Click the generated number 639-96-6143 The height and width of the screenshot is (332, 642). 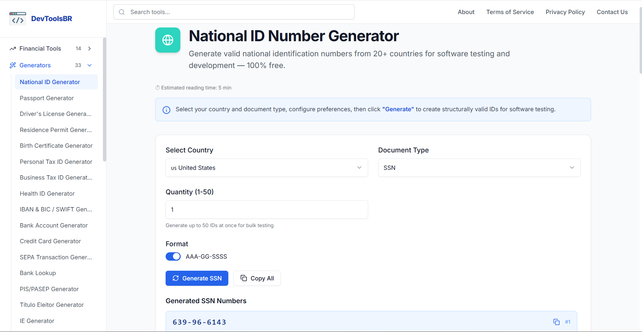199,322
